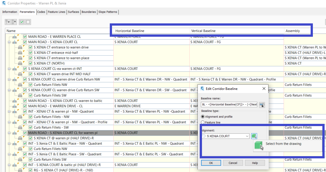Click the region icon for S XENIA CT (NORTH)
This screenshot has width=326, height=172.
tap(20, 63)
